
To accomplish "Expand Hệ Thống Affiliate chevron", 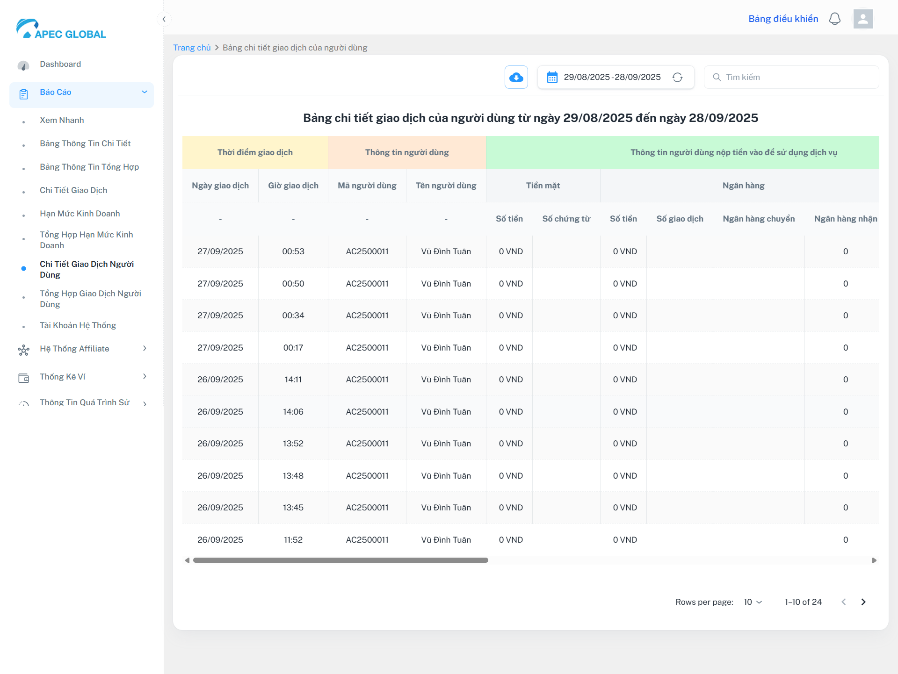I will (145, 348).
